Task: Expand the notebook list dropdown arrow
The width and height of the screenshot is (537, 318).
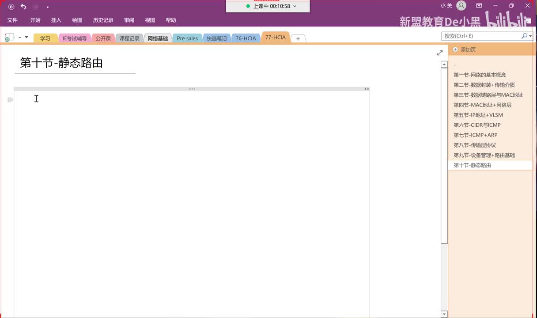Action: pyautogui.click(x=26, y=37)
